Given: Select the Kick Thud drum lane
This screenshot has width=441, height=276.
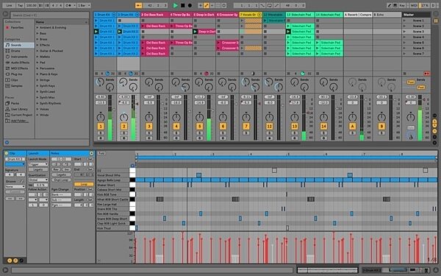Looking at the screenshot, I should tap(112, 228).
